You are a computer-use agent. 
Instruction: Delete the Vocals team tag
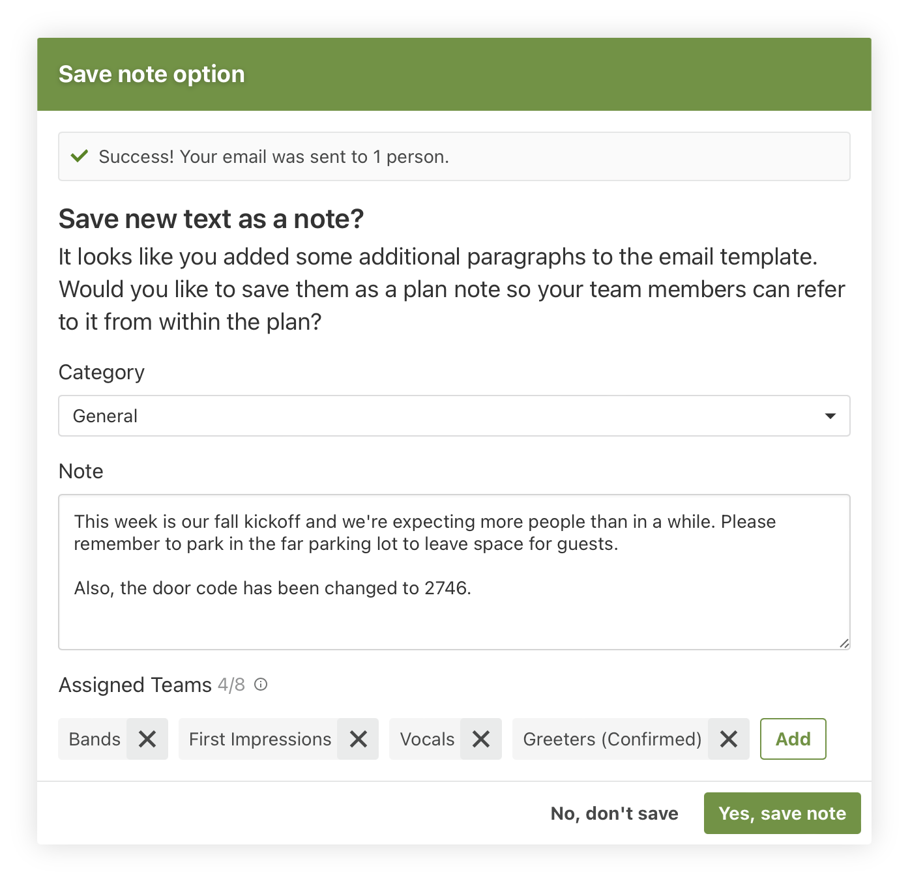(481, 739)
